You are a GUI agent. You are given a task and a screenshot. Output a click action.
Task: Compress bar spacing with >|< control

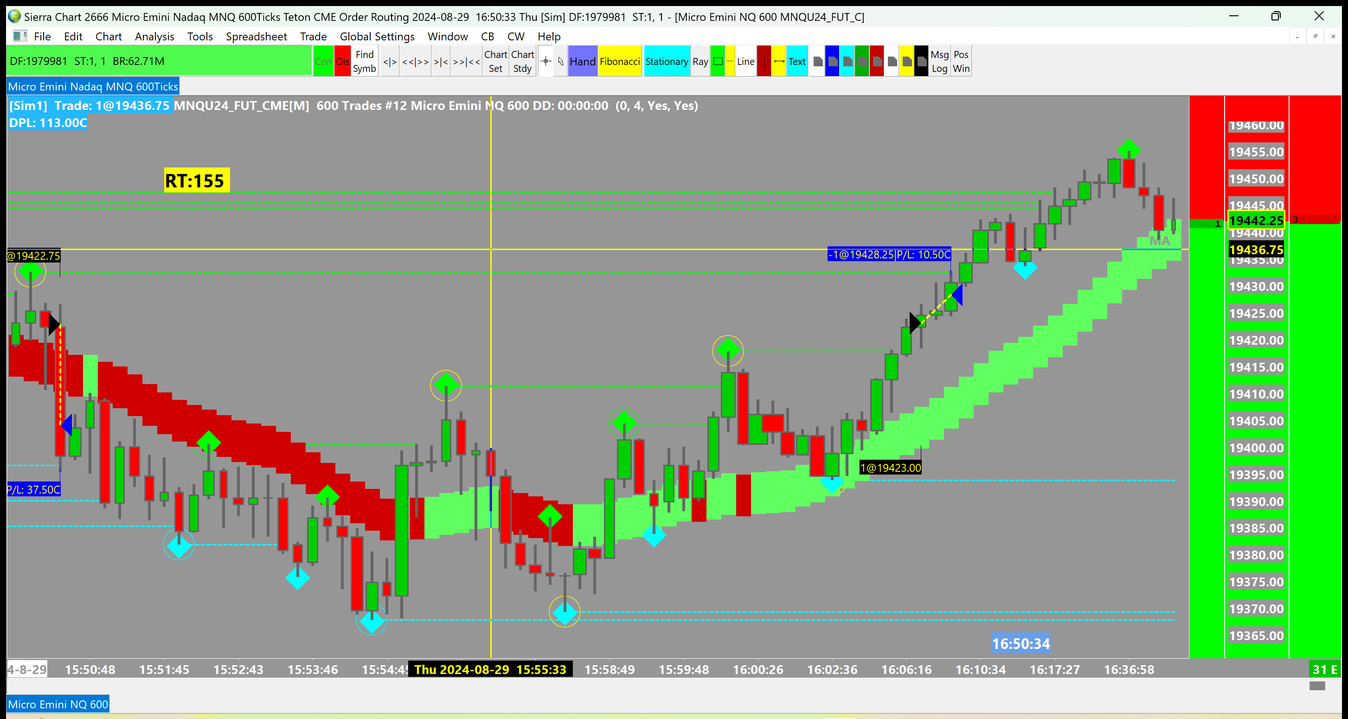click(x=441, y=61)
